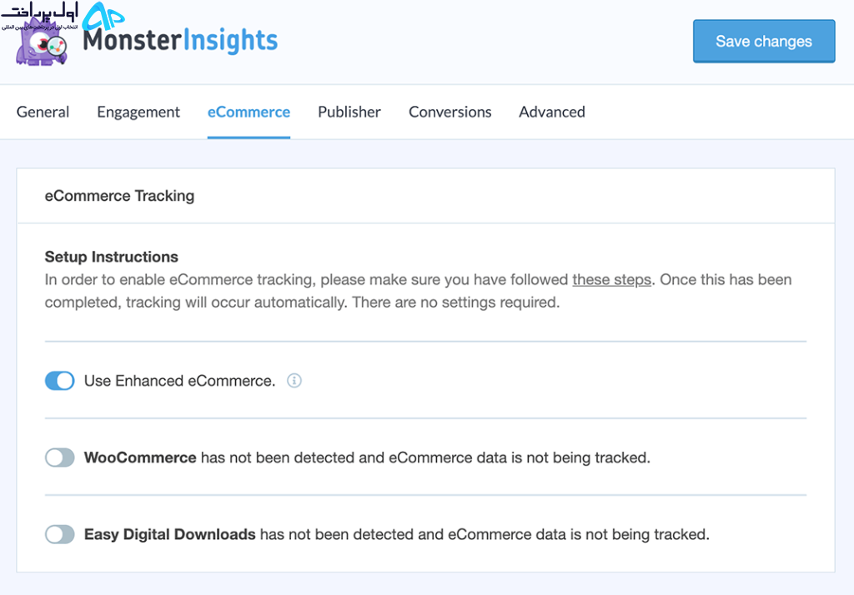This screenshot has width=854, height=595.
Task: Click the MonsterInsights monster mascot icon
Action: point(41,45)
